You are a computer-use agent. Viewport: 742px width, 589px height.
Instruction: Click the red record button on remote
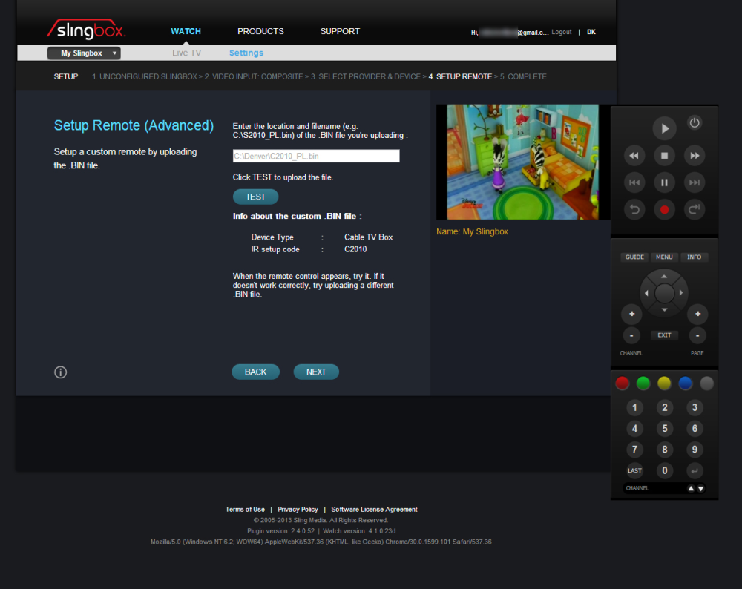(664, 209)
